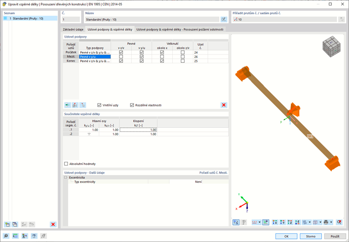The width and height of the screenshot is (349, 242).
Task: Select the Uzlové podpory & vzpěrné délky tab
Action: pyautogui.click(x=110, y=29)
